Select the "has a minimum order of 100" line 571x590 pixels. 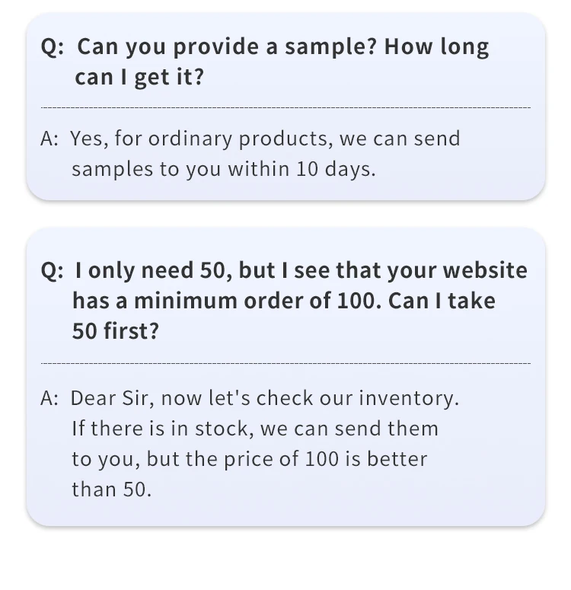[x=226, y=301]
